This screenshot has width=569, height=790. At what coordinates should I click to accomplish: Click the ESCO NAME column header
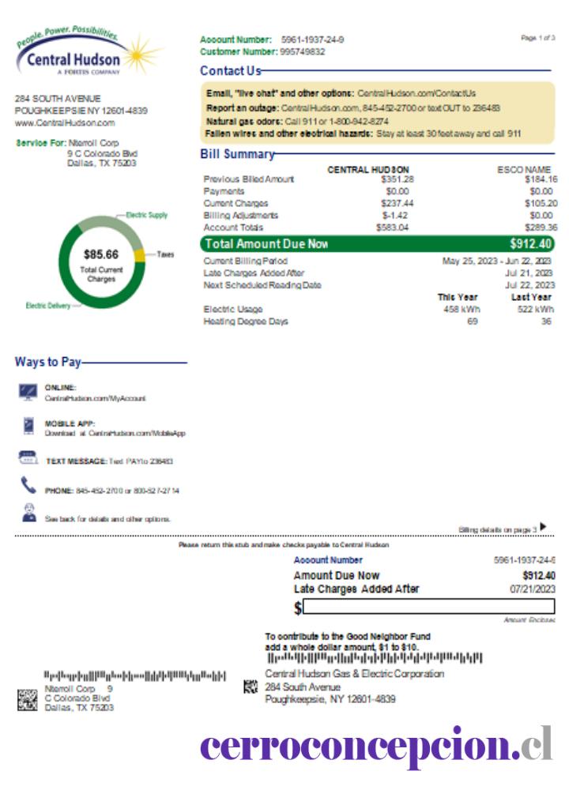coord(524,170)
